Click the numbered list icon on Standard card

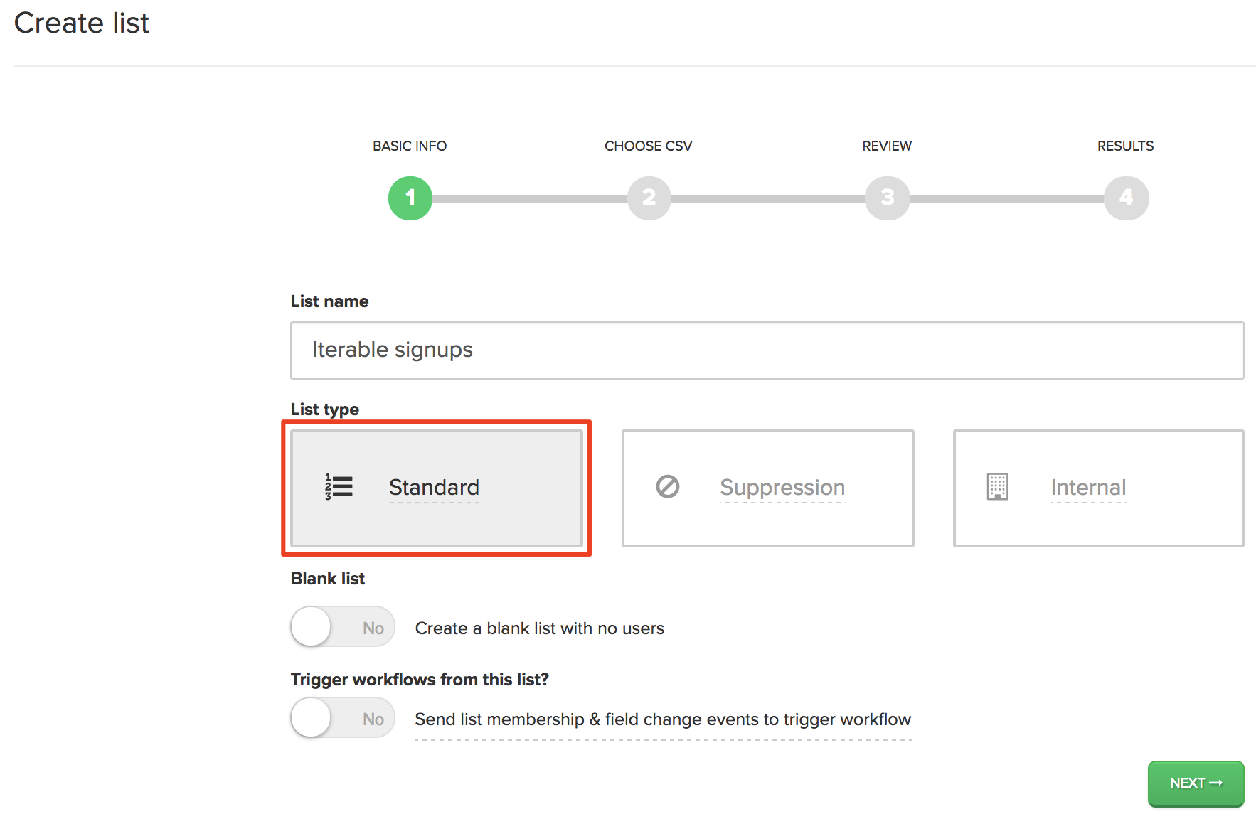[339, 487]
